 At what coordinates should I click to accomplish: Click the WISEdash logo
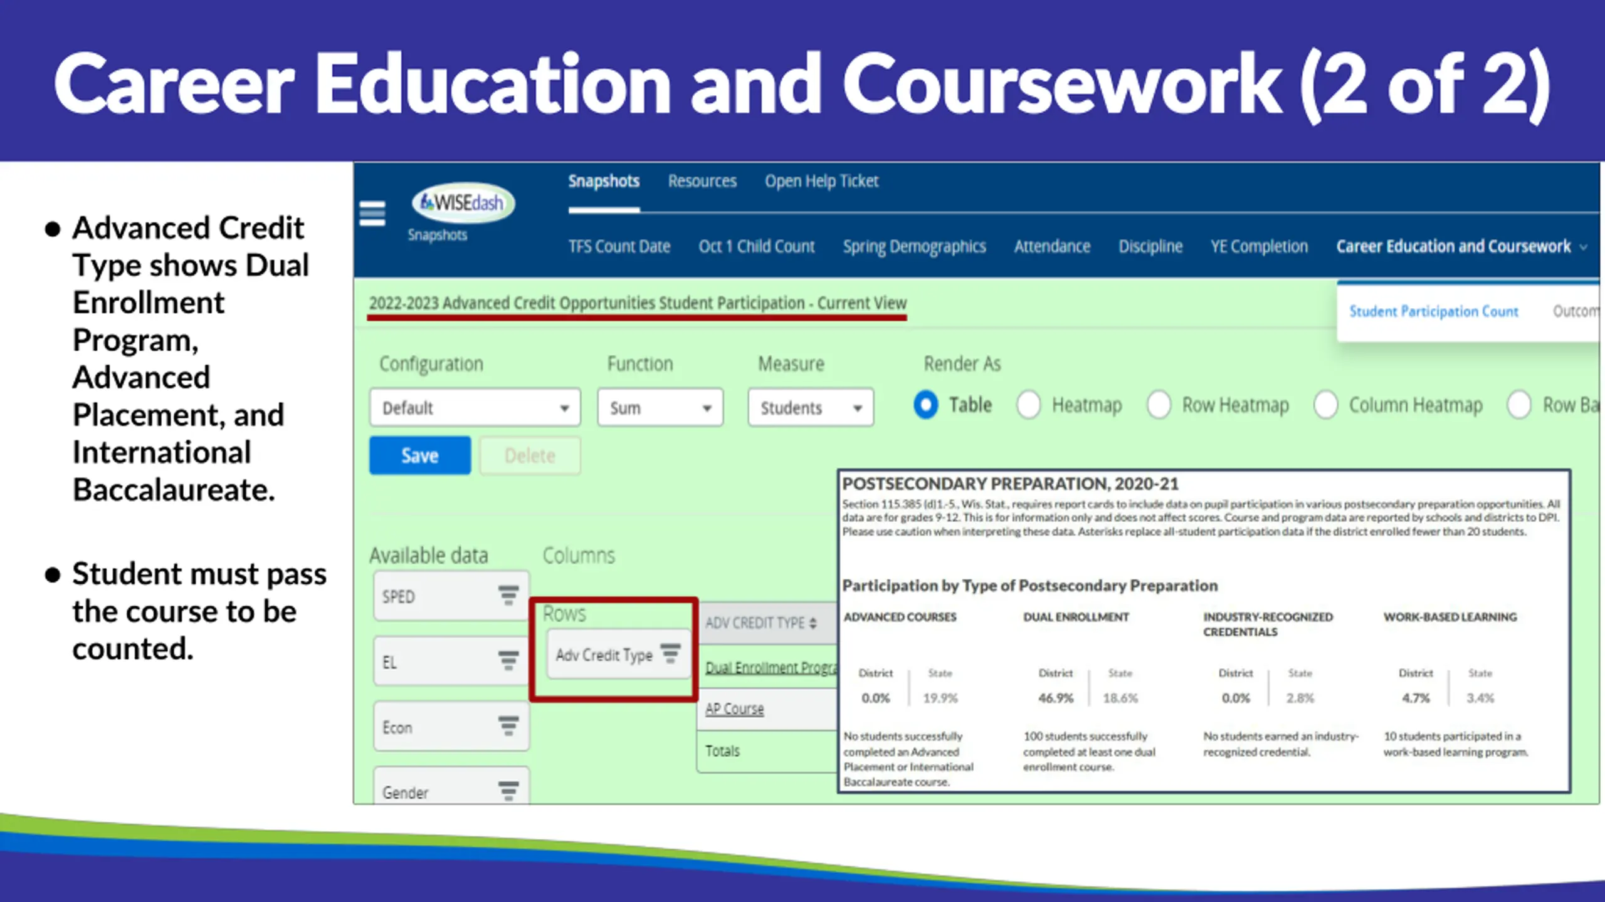click(x=463, y=203)
